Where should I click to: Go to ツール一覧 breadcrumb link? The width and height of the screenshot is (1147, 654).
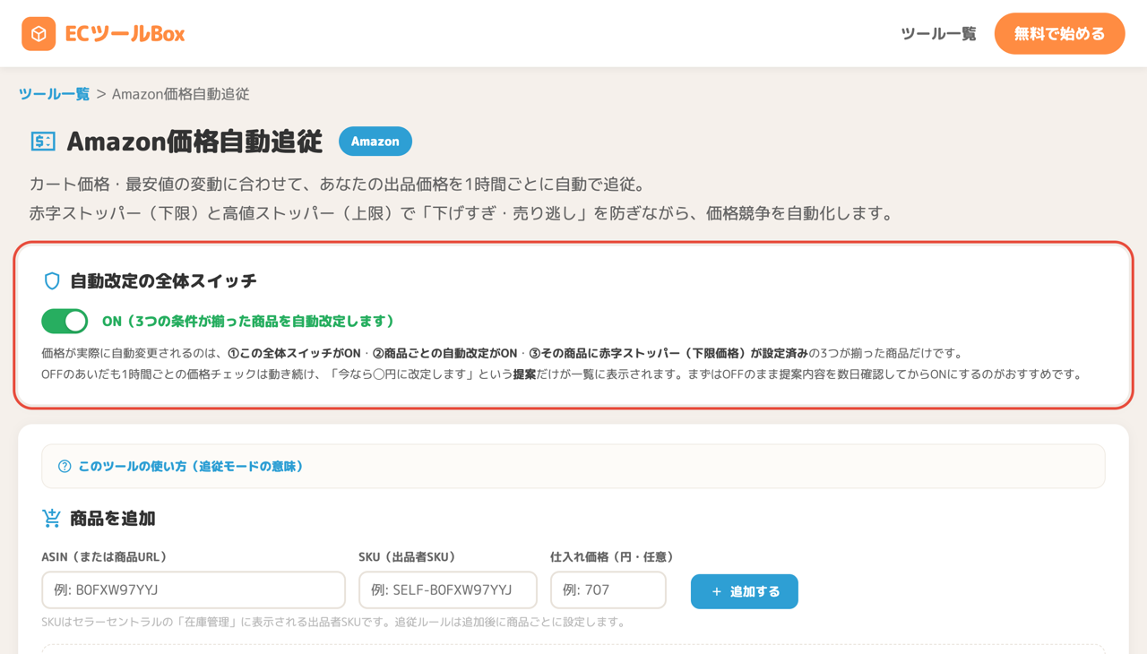[54, 94]
